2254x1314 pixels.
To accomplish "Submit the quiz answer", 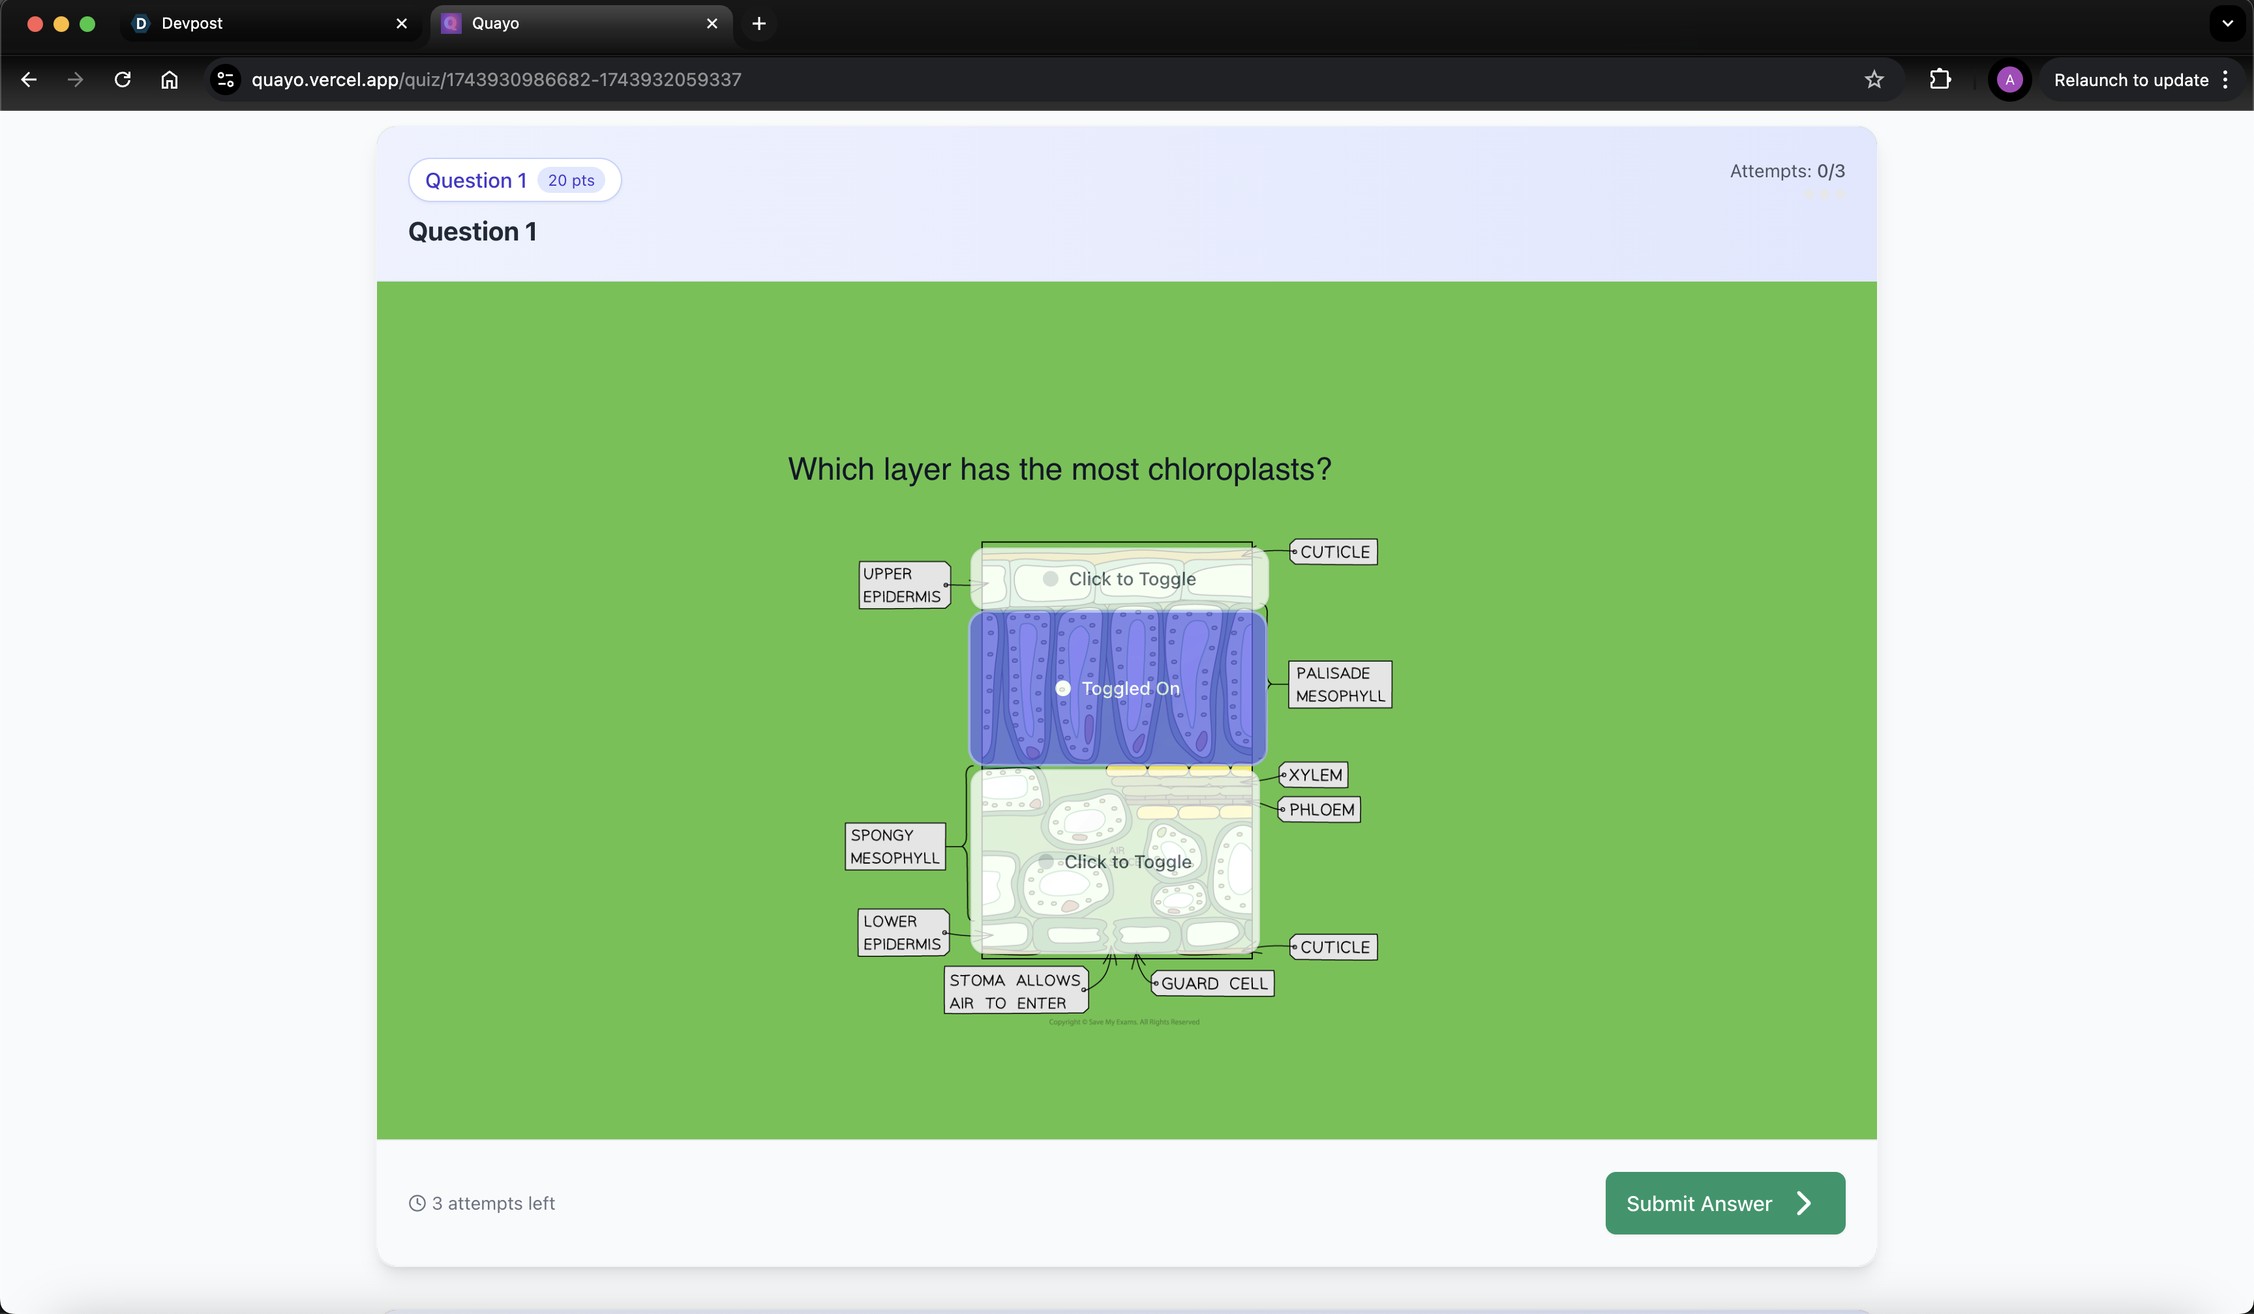I will click(x=1724, y=1203).
